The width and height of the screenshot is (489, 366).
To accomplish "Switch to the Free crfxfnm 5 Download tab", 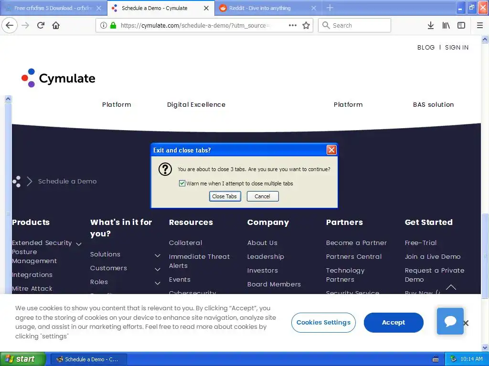I will (53, 8).
